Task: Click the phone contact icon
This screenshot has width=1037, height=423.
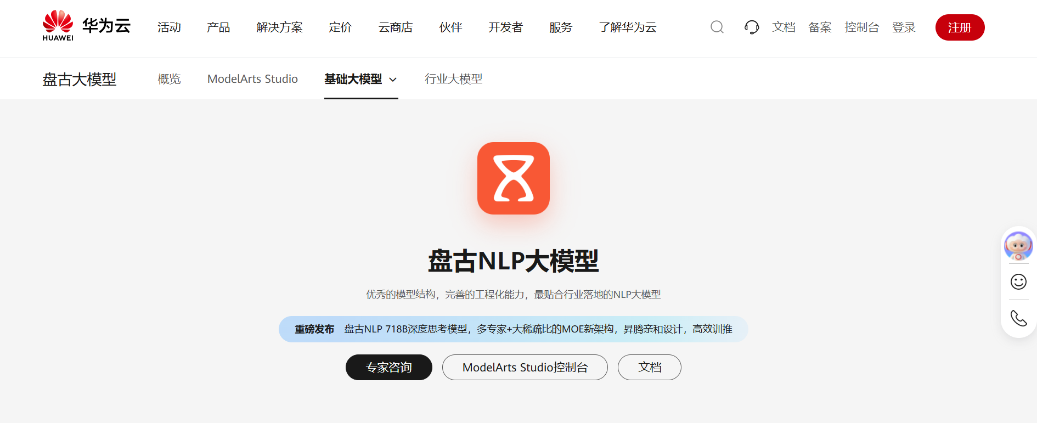Action: pos(1018,318)
